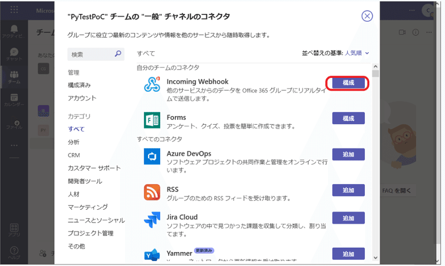Select CRM category
Viewport: 445px width, 266px height.
tap(74, 155)
